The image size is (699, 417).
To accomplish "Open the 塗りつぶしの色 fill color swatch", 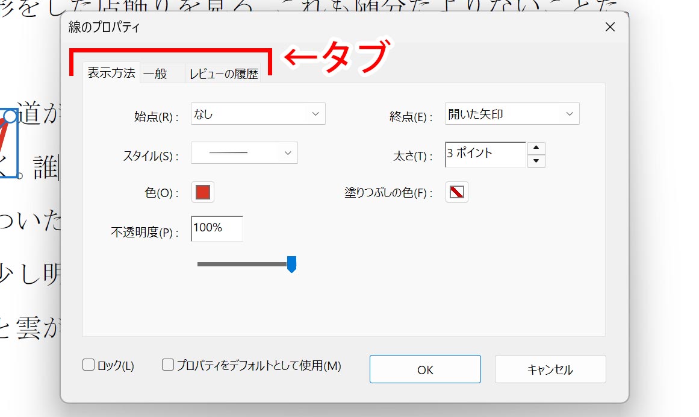I will pos(456,192).
